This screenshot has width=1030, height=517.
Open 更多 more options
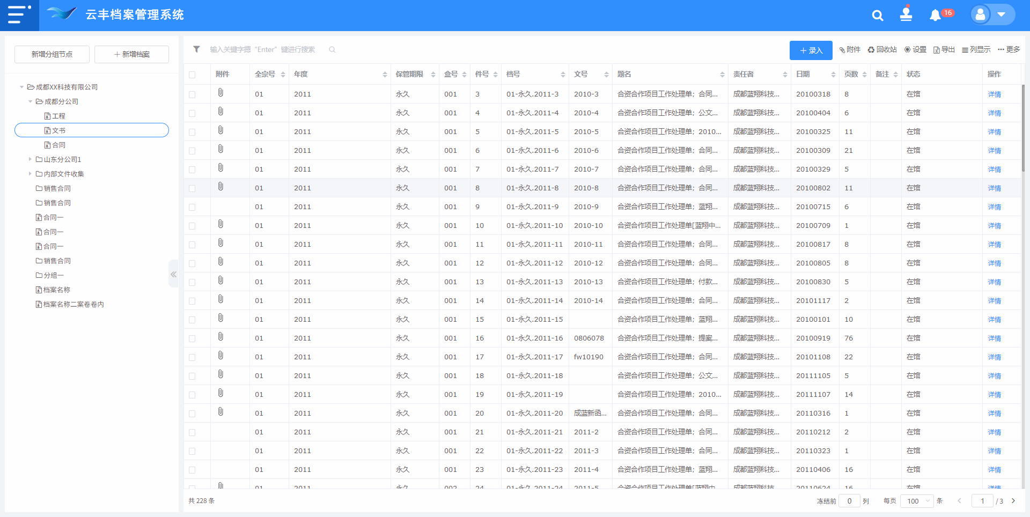[1009, 49]
